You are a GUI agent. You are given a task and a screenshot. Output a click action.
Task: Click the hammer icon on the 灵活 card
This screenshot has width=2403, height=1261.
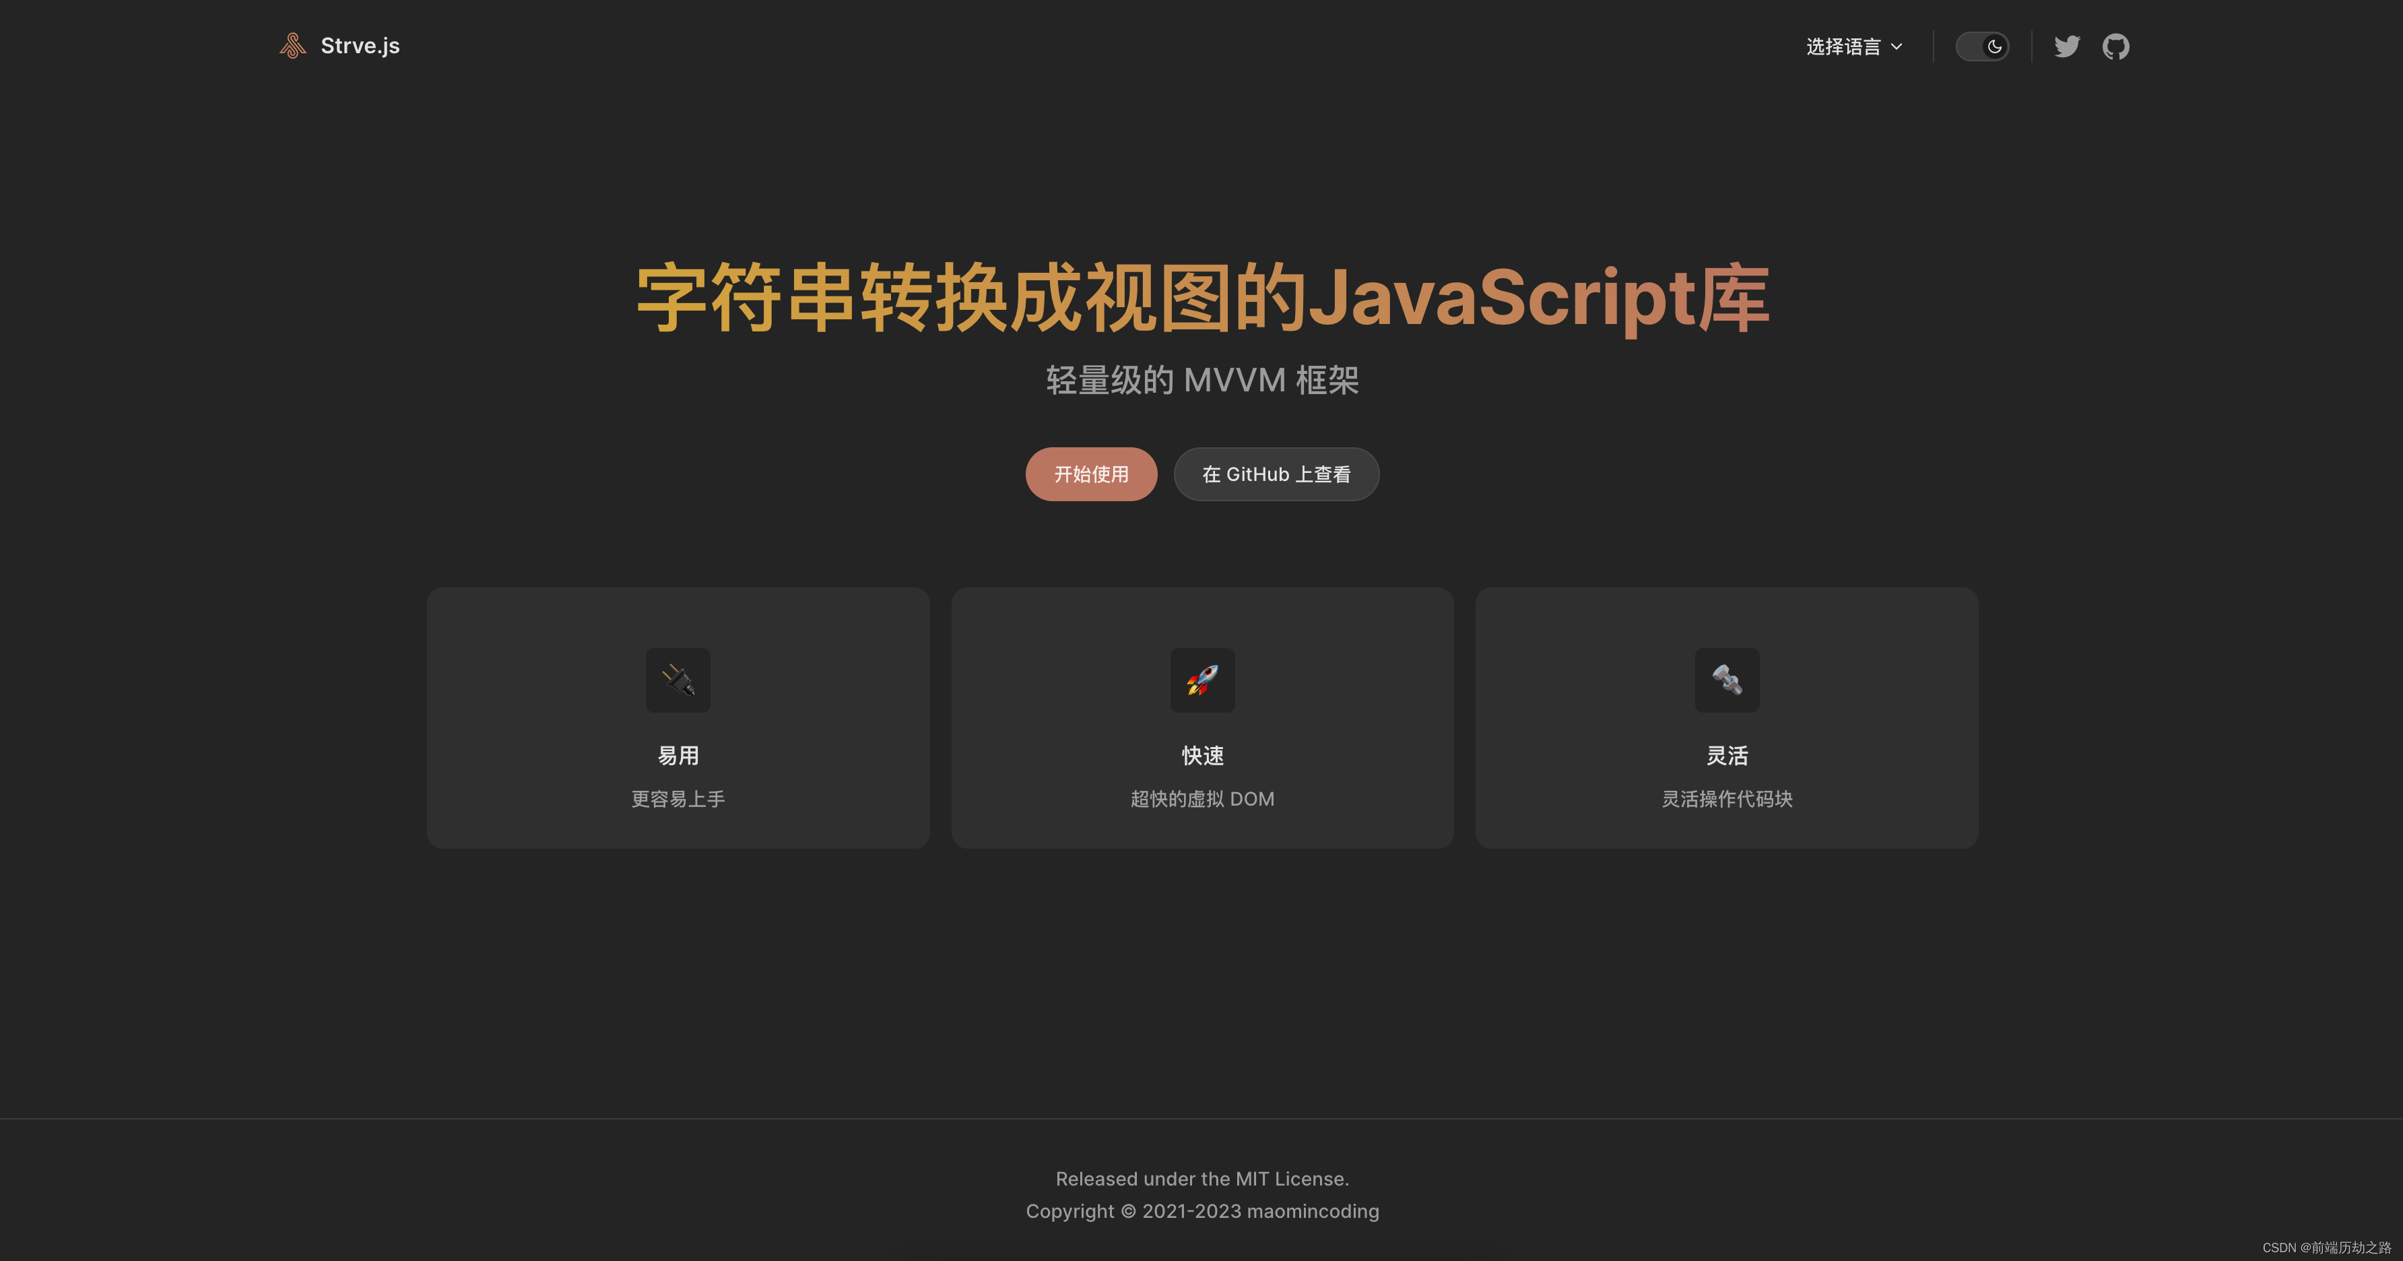coord(1727,680)
